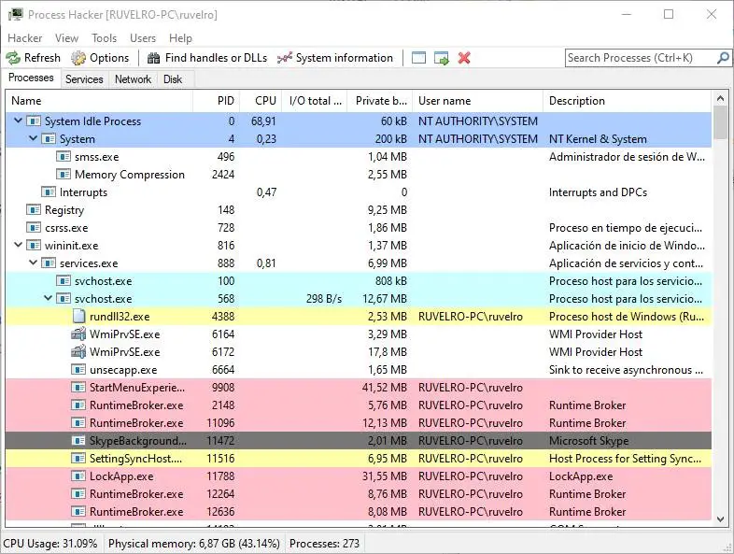Sort by the CPU column header
Screen dimensions: 734x554
coord(265,101)
